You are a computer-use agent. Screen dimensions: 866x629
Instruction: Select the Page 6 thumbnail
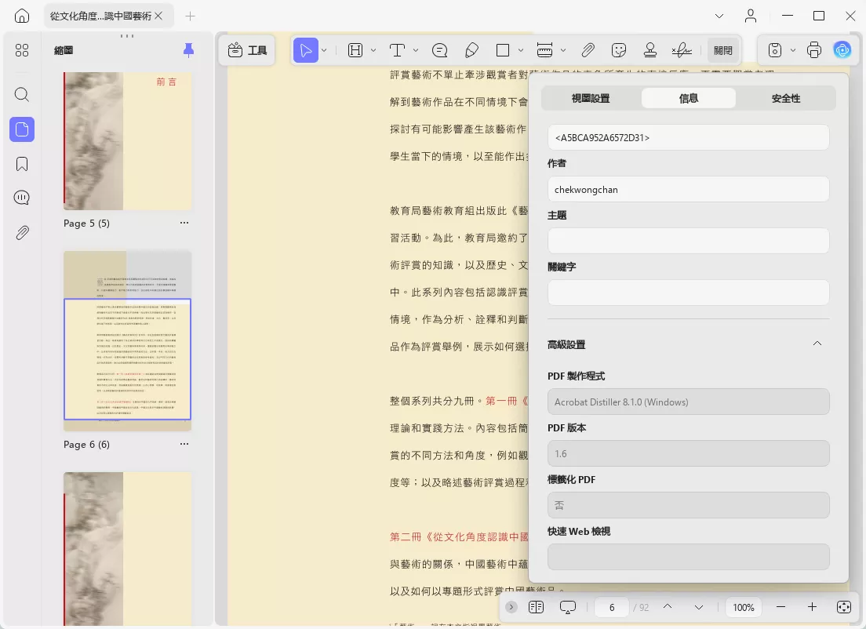click(x=128, y=340)
